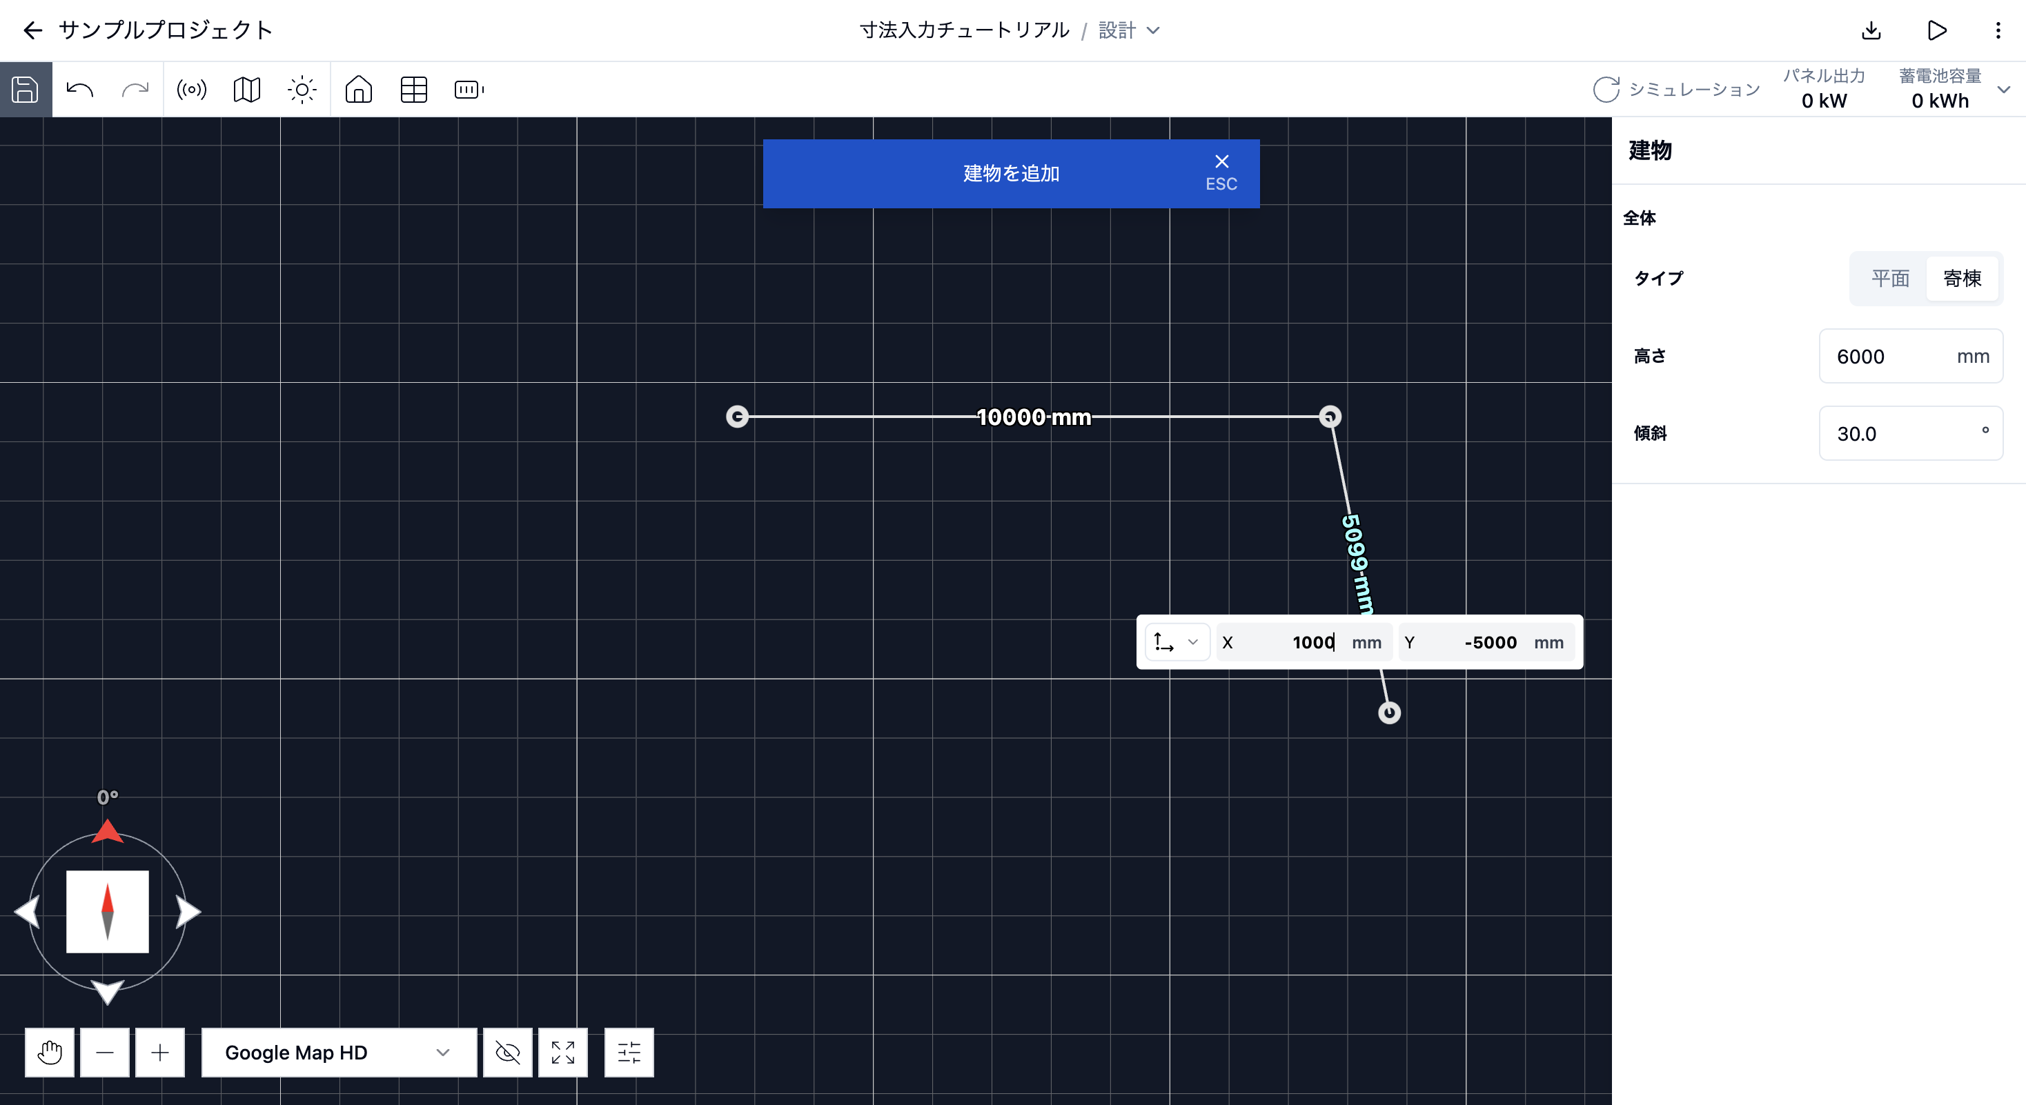The width and height of the screenshot is (2026, 1105).
Task: Click the Y coordinate input field
Action: click(1486, 642)
